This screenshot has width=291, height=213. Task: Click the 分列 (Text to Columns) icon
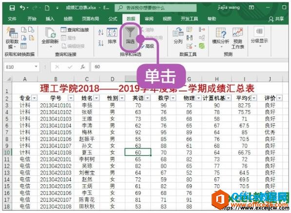(178, 35)
